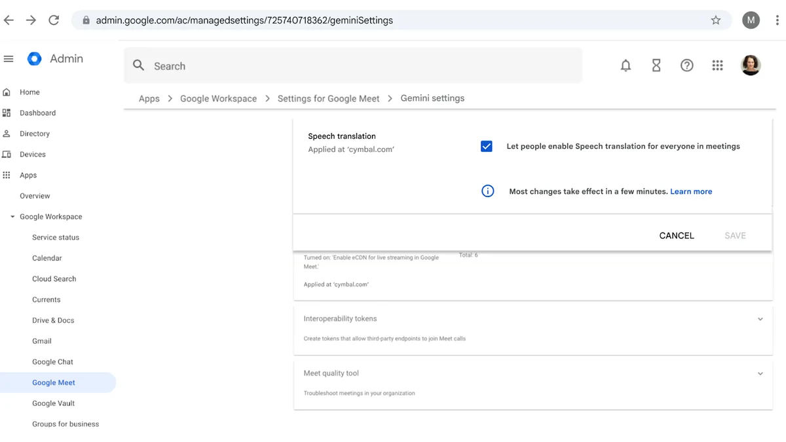Click the Home house icon in sidebar
The height and width of the screenshot is (442, 786).
tap(7, 92)
